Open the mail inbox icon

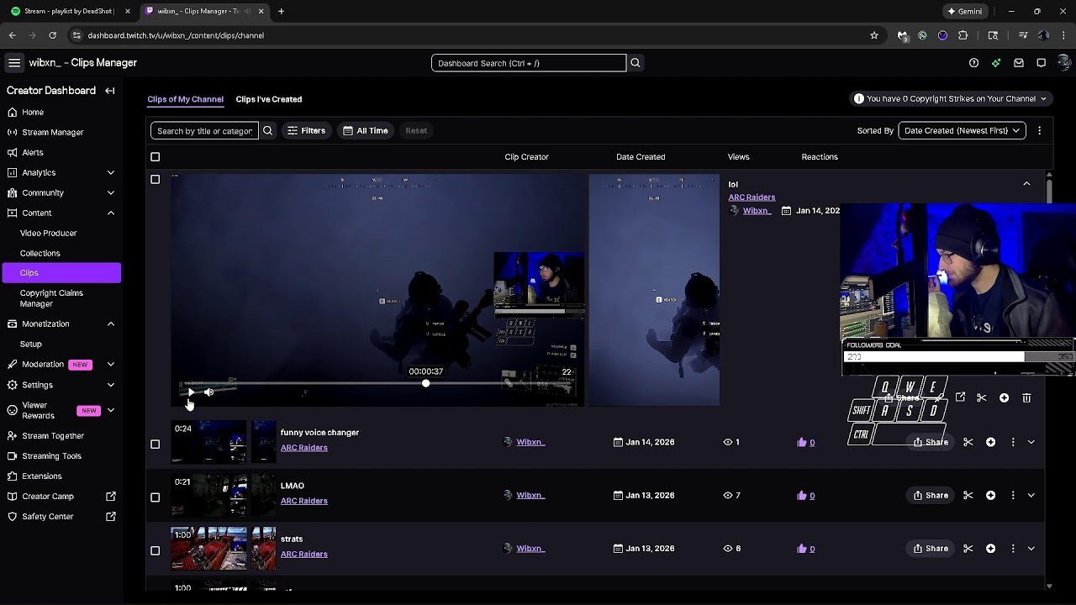point(1019,63)
